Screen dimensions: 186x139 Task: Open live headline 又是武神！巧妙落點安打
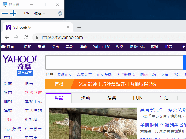tap(118, 84)
